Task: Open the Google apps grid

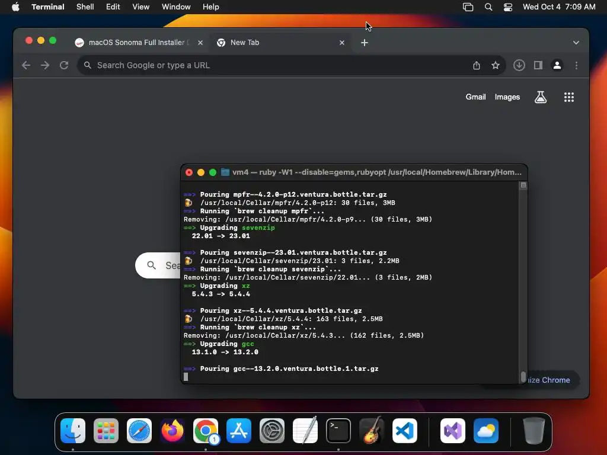Action: coord(568,97)
